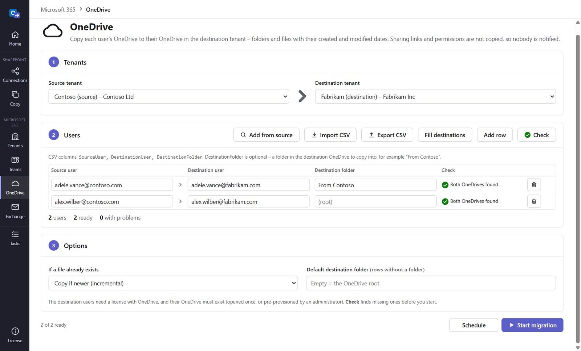Delete the adele.vance@contoso.com row

534,185
